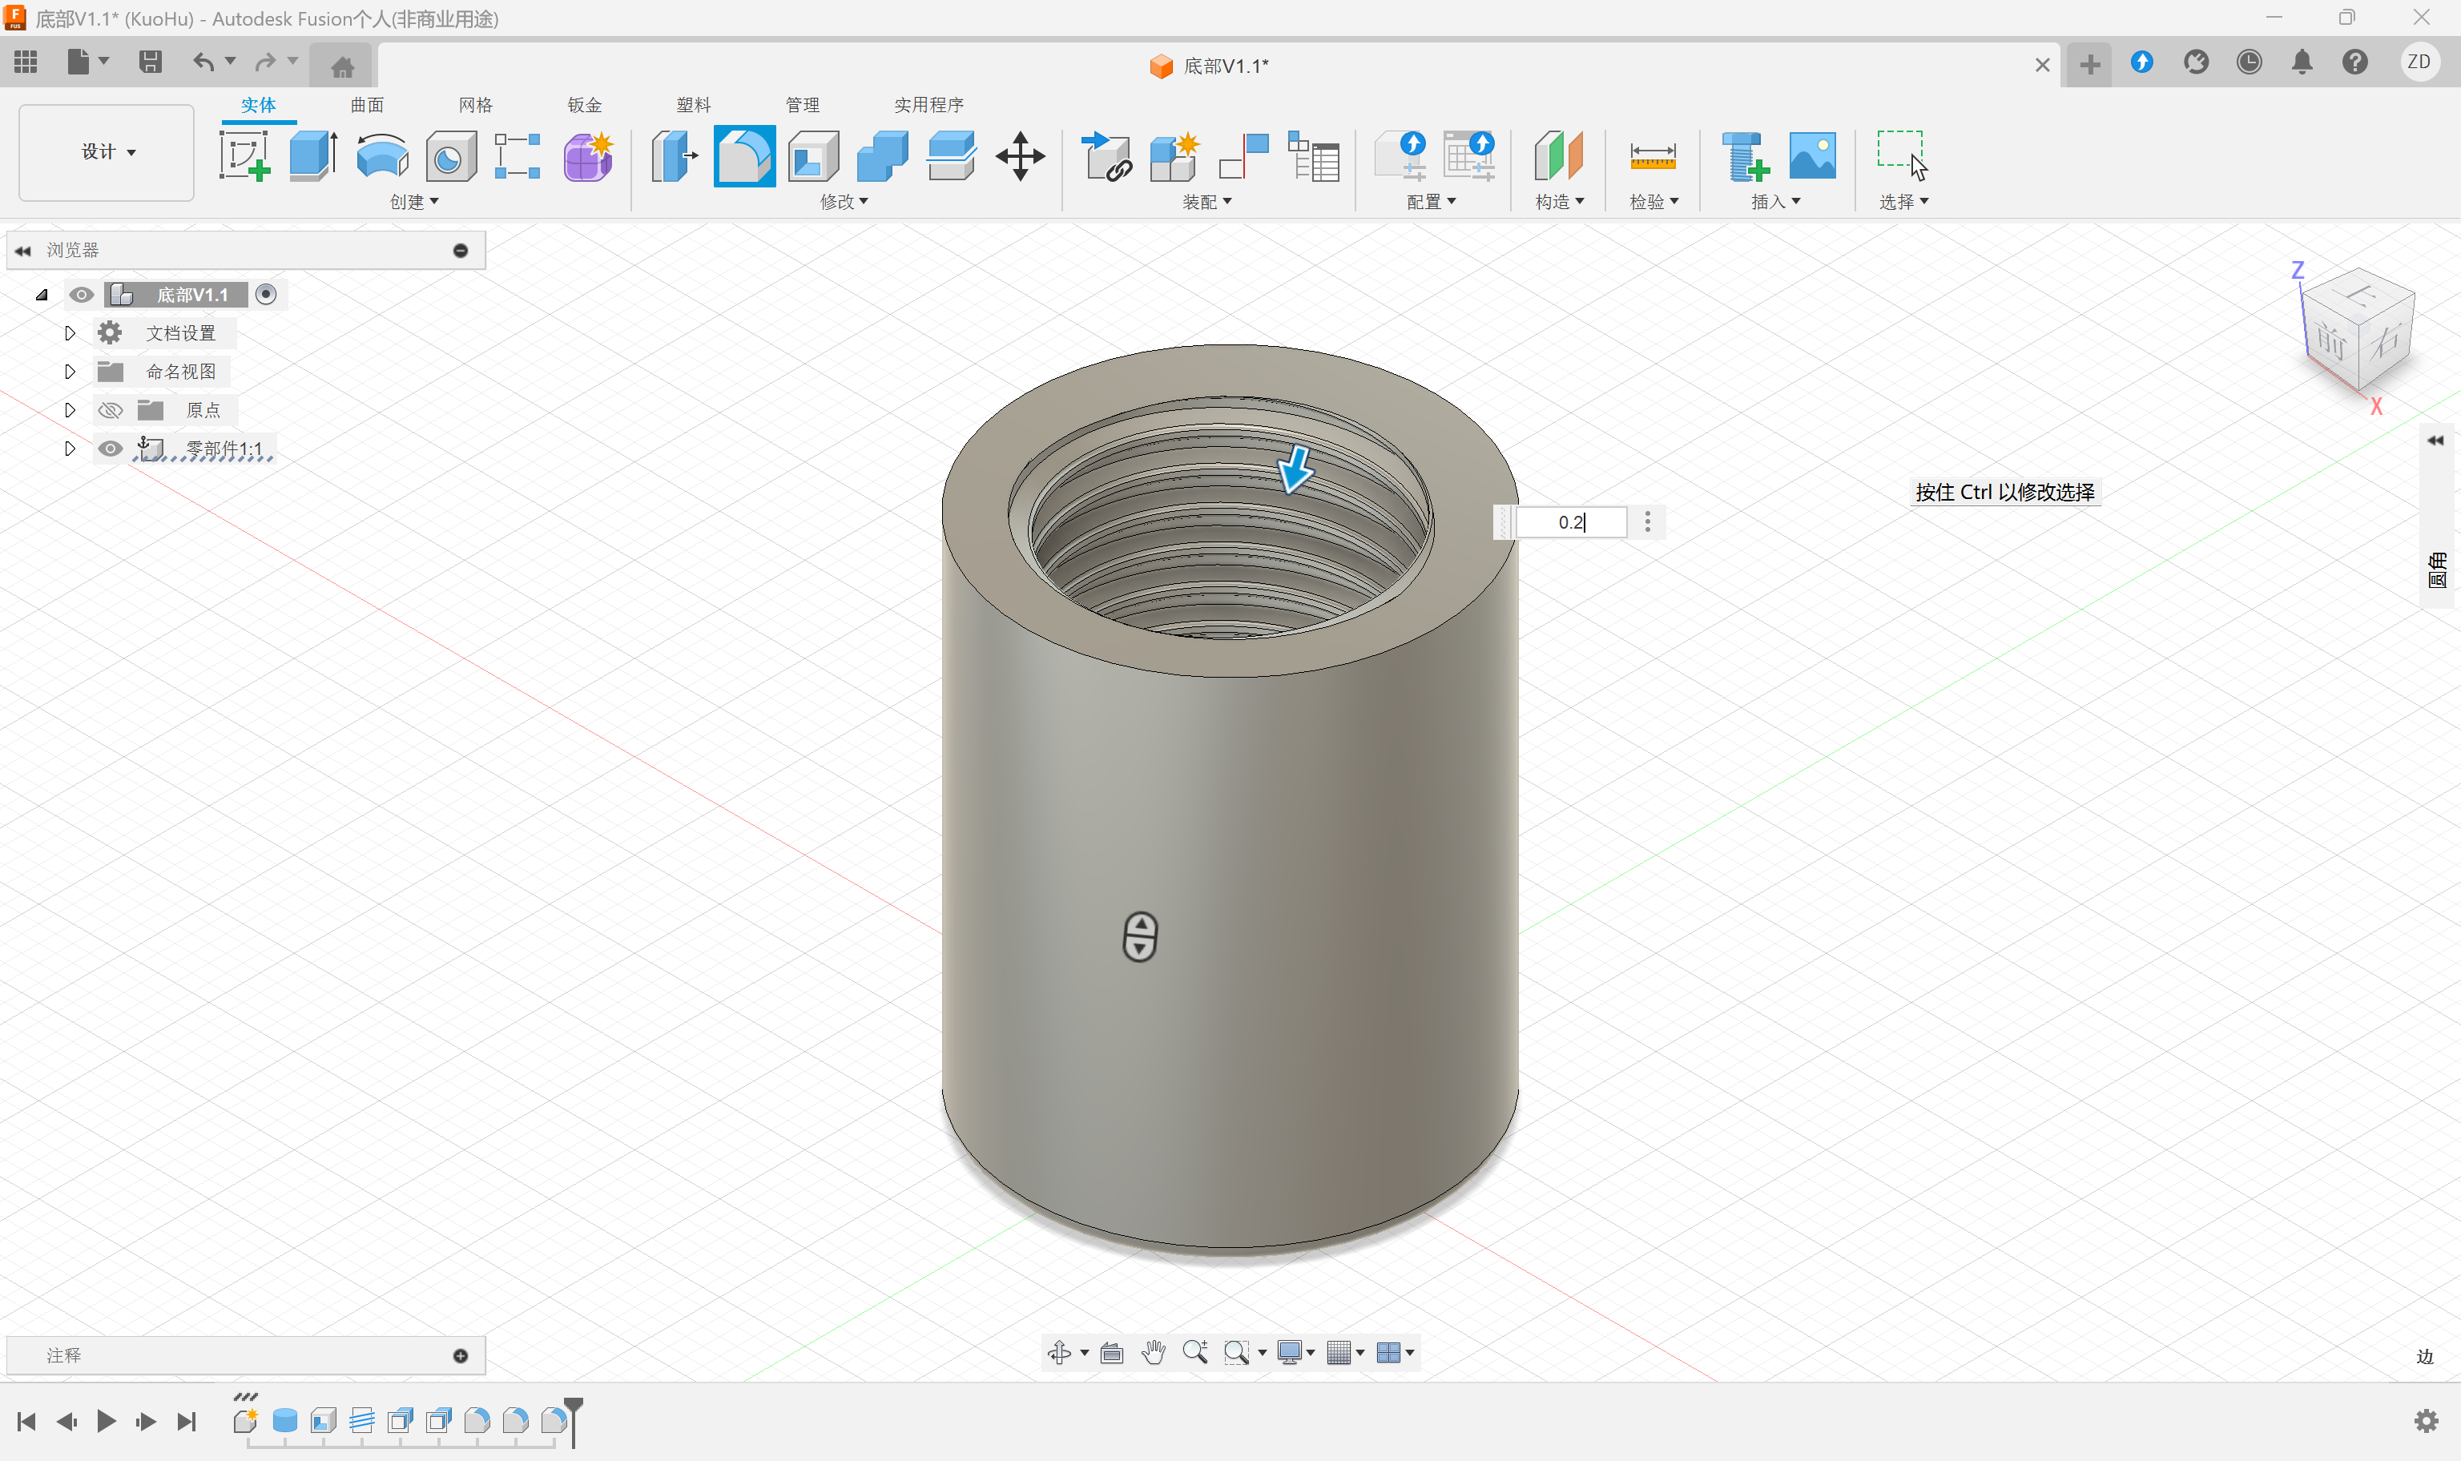Click the Extrude tool icon

click(x=314, y=155)
